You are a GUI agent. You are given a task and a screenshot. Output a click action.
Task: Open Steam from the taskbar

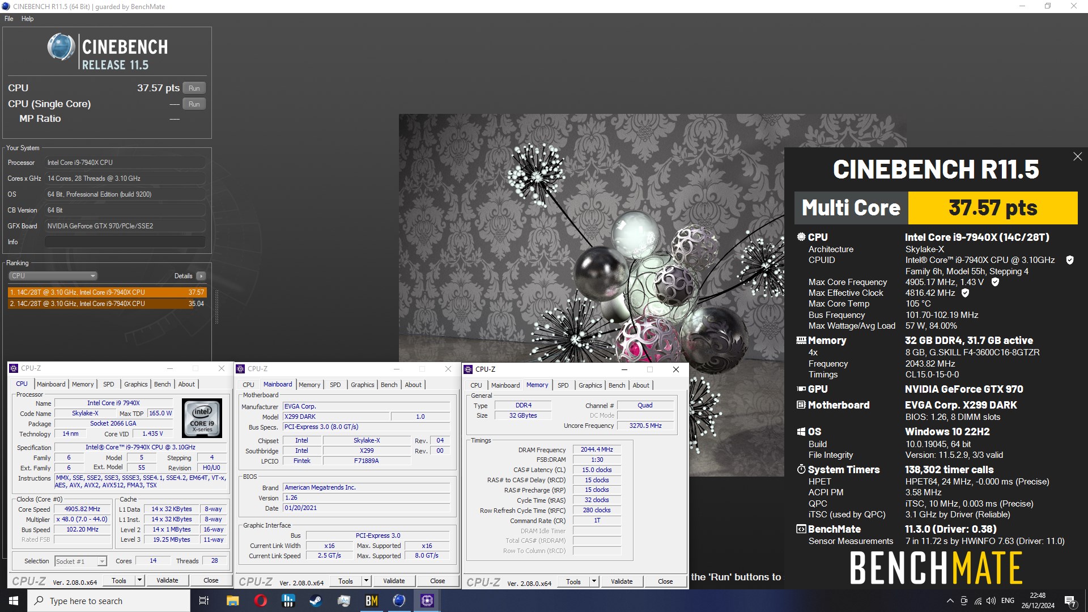pos(316,601)
